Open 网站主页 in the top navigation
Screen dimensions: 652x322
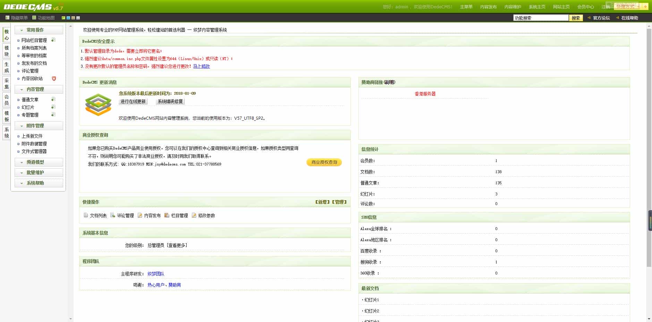[x=561, y=7]
